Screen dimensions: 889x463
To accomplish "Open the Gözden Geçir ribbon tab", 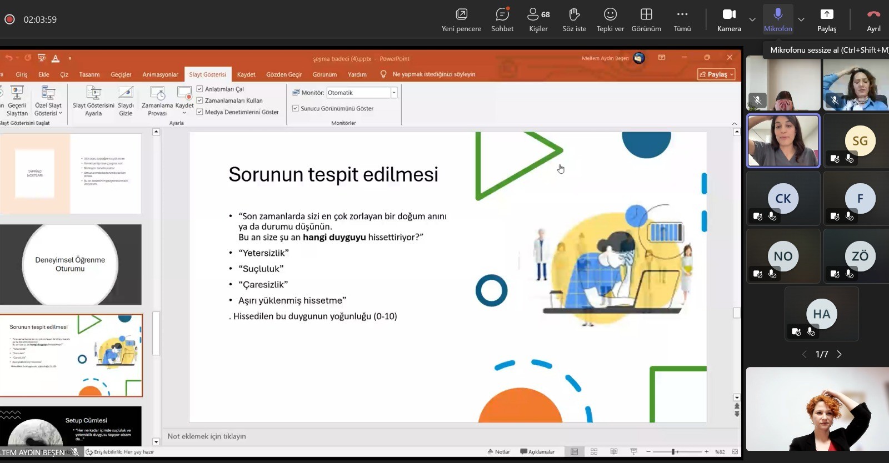I will 284,74.
